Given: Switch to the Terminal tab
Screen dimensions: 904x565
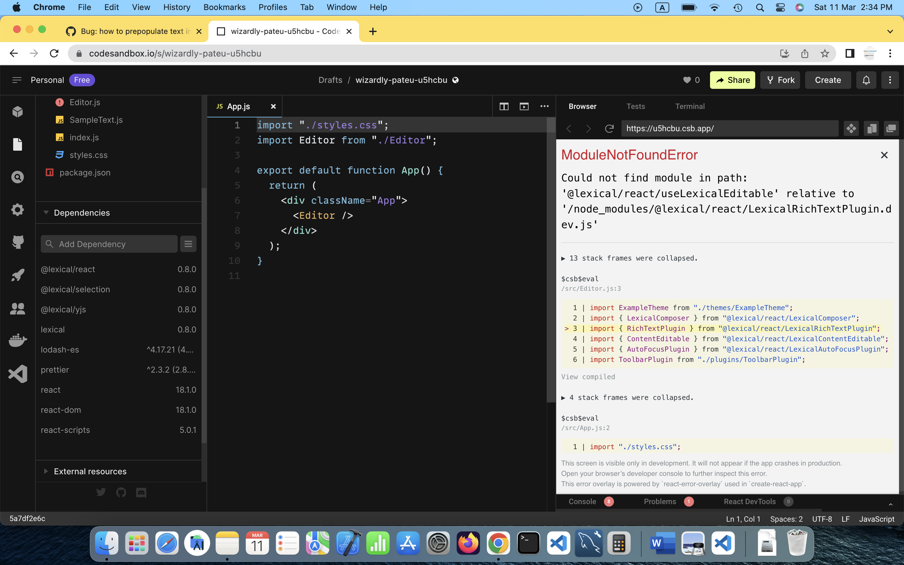Looking at the screenshot, I should pyautogui.click(x=690, y=106).
